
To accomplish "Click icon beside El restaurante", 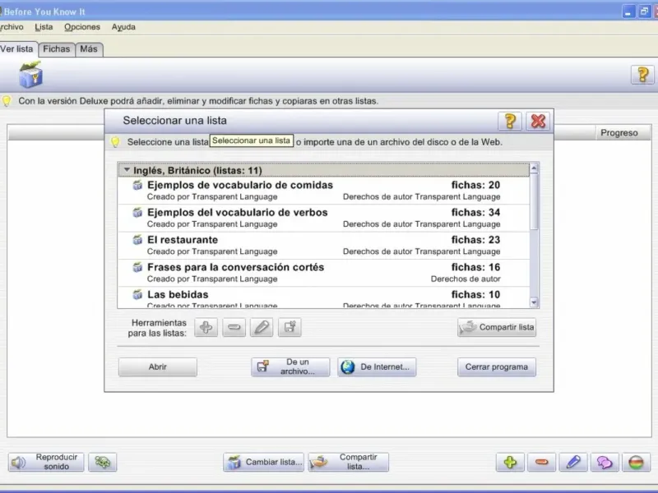I will click(x=137, y=240).
